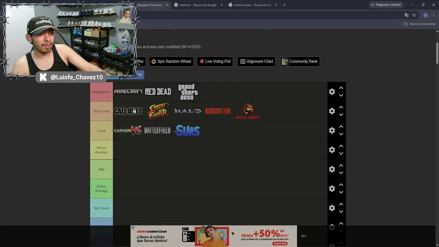Open settings gear for Masterpiece tier

tap(332, 92)
